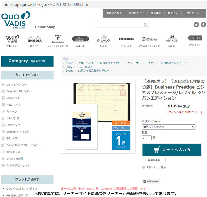Image resolution: width=207 pixels, height=197 pixels.
Task: Click カートへ入れる add to cart button
Action: 172,150
